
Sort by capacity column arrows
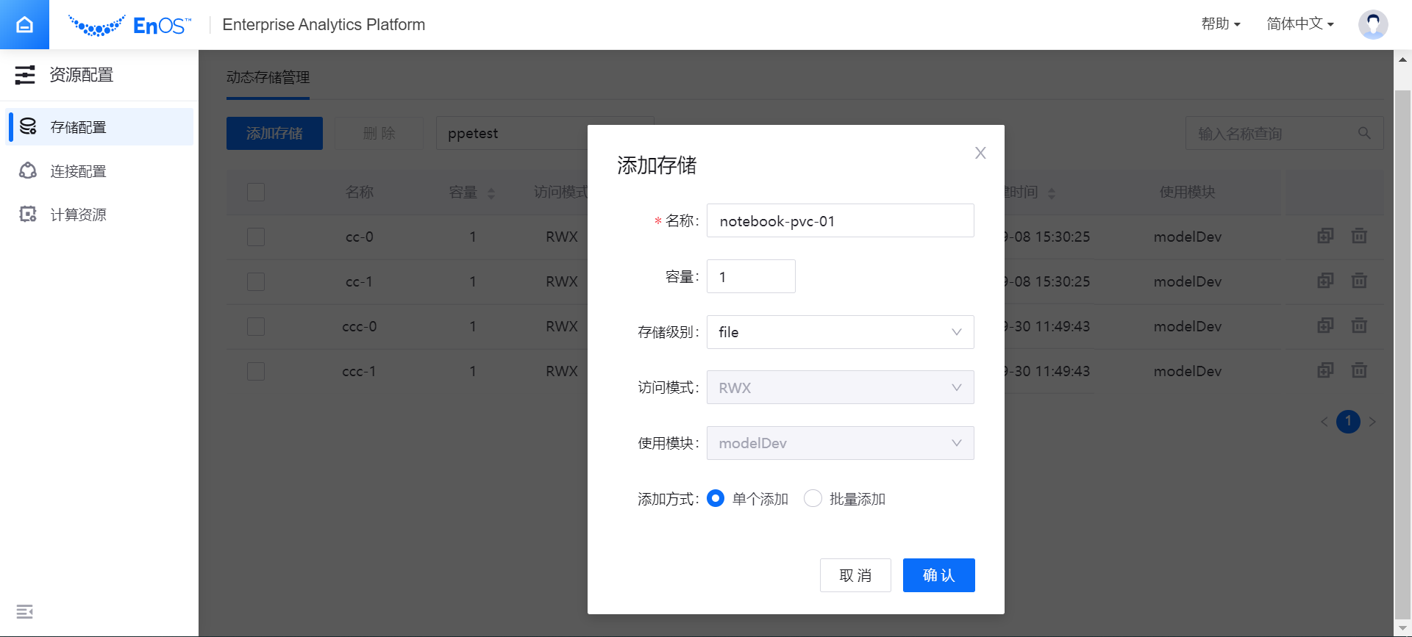pos(491,193)
